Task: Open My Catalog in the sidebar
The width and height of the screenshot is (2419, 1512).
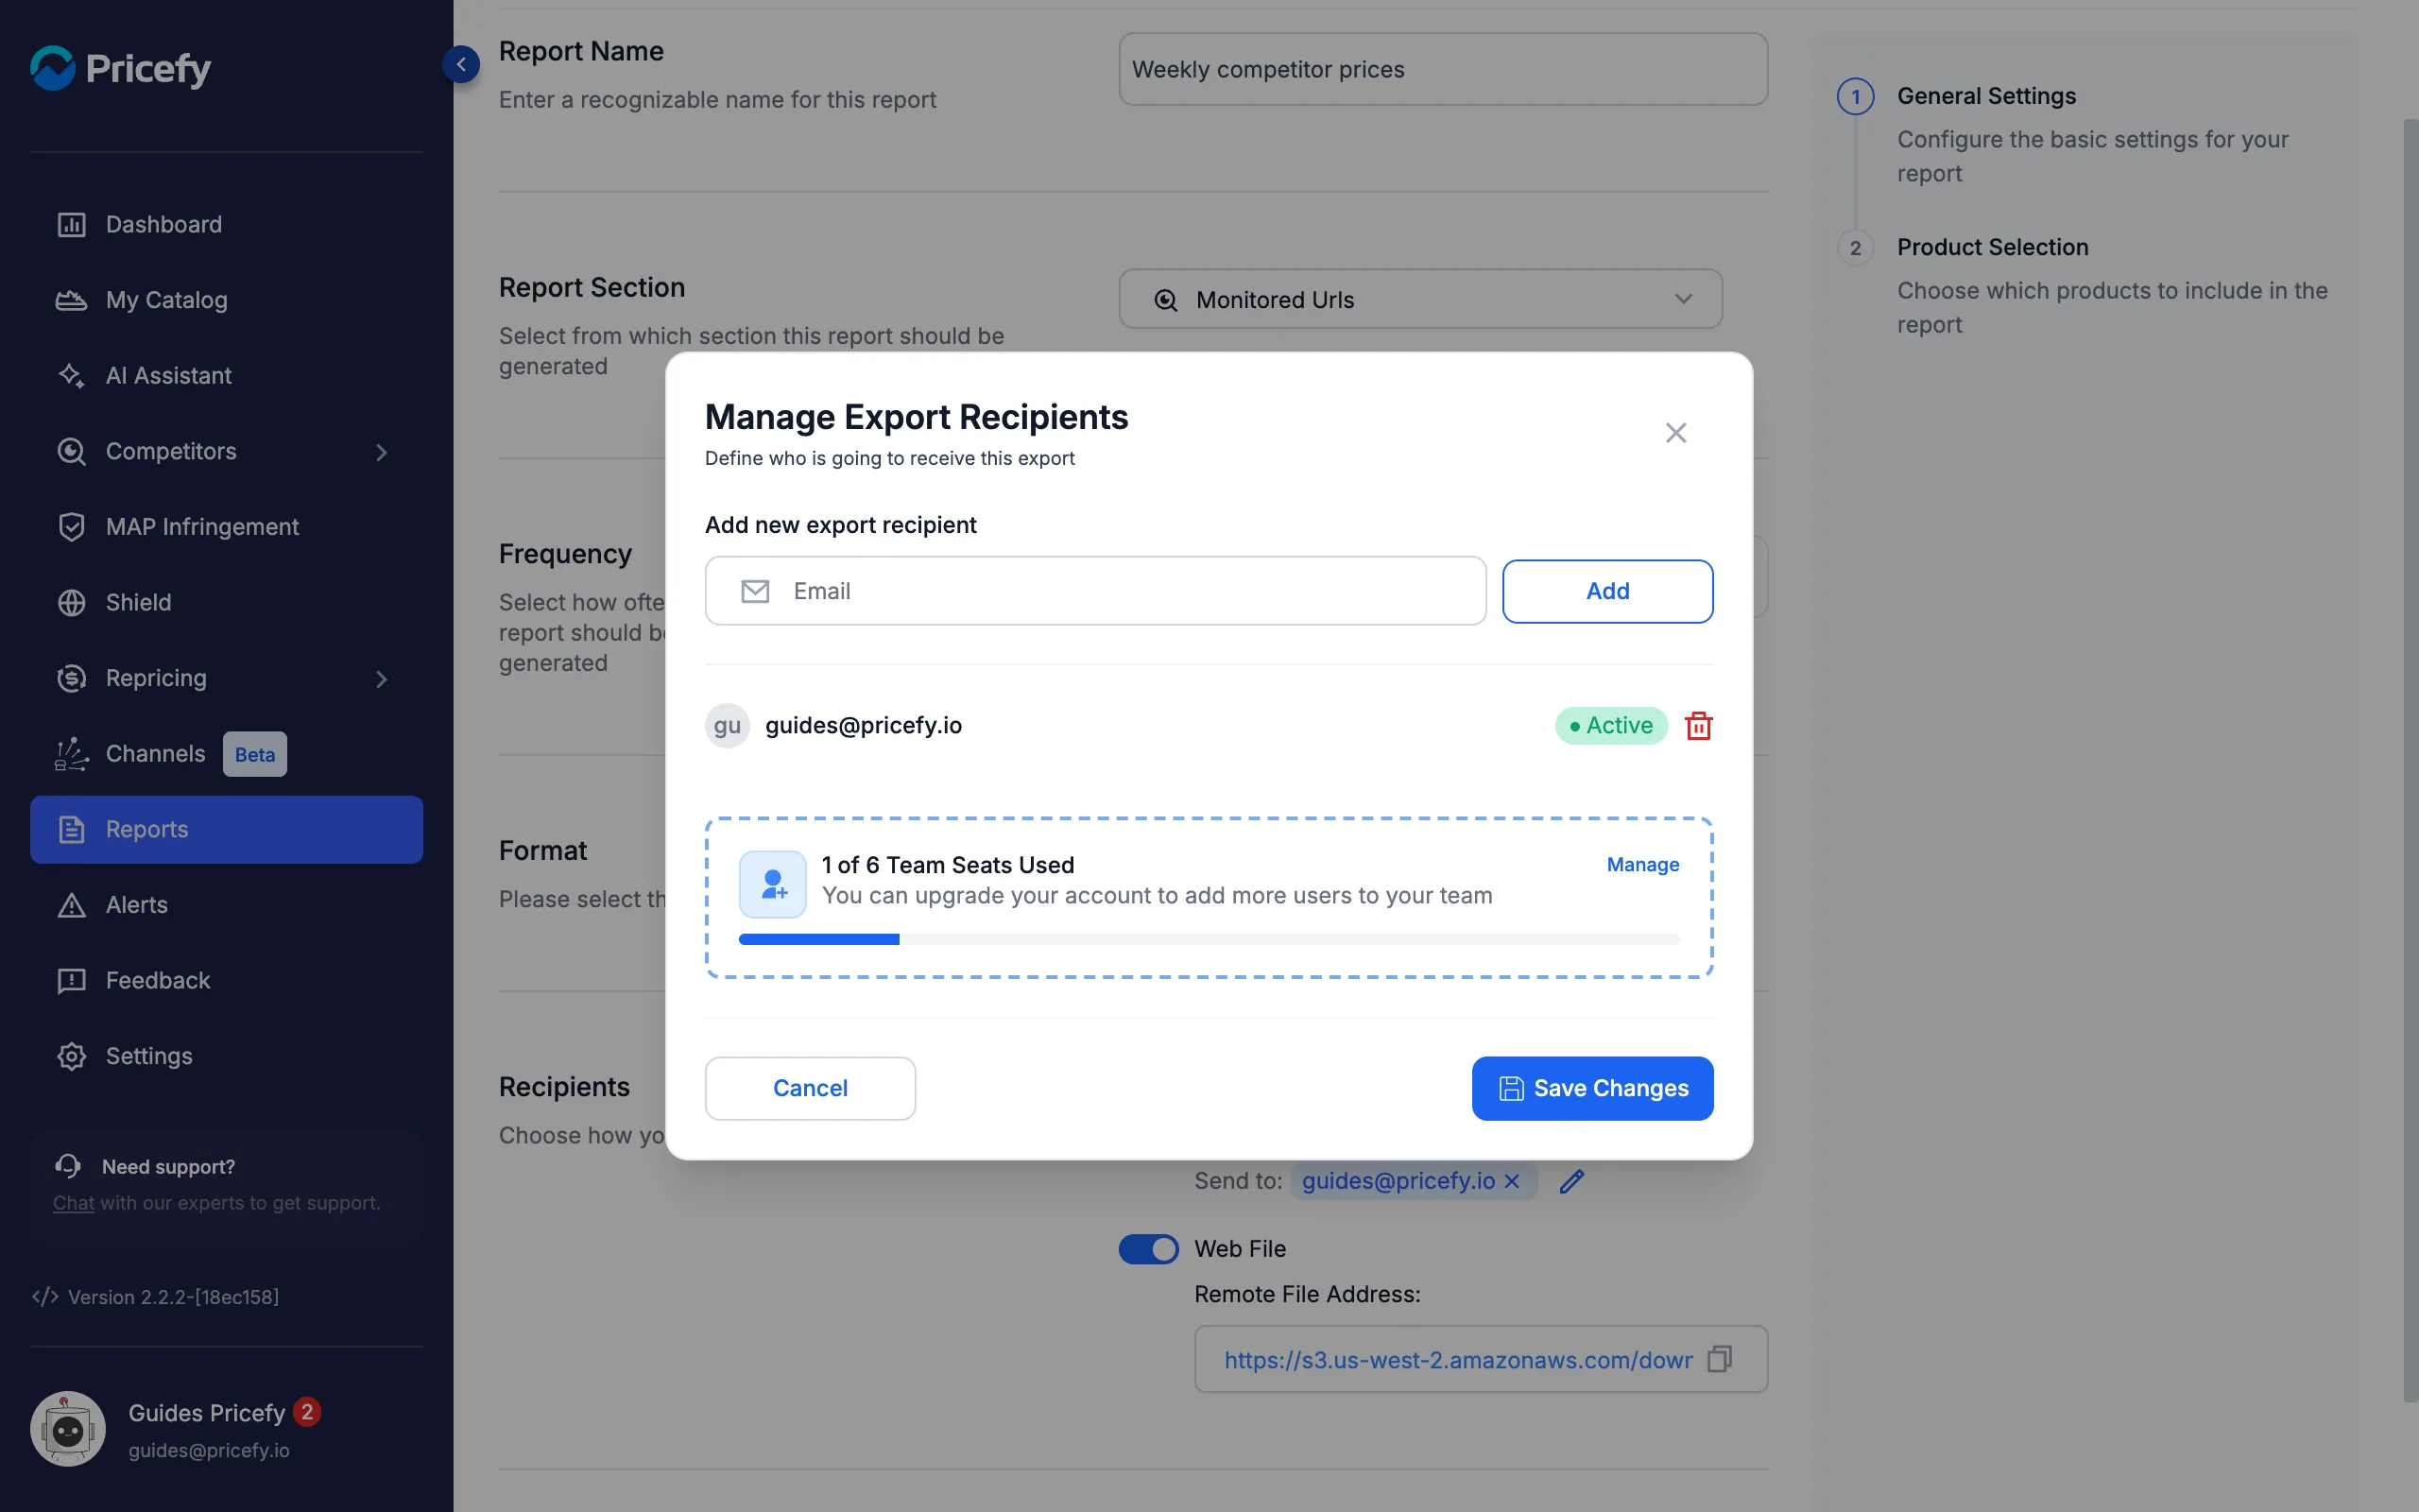Action: coord(227,300)
